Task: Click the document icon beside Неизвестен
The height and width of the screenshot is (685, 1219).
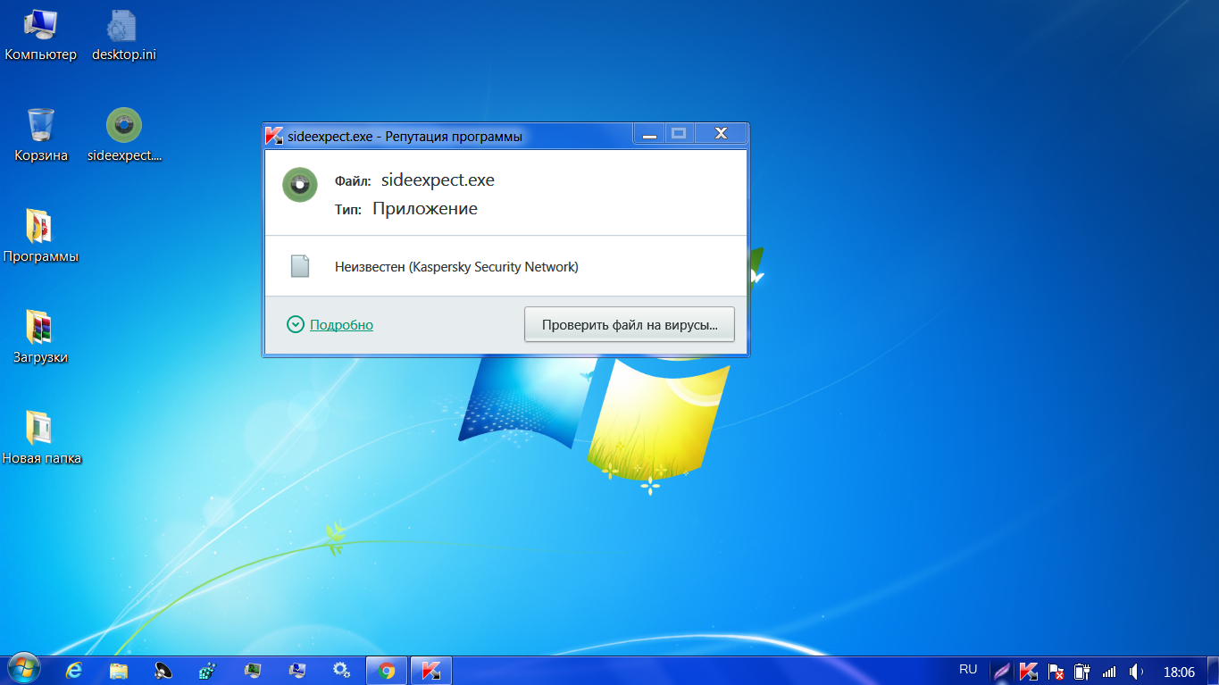Action: click(300, 266)
